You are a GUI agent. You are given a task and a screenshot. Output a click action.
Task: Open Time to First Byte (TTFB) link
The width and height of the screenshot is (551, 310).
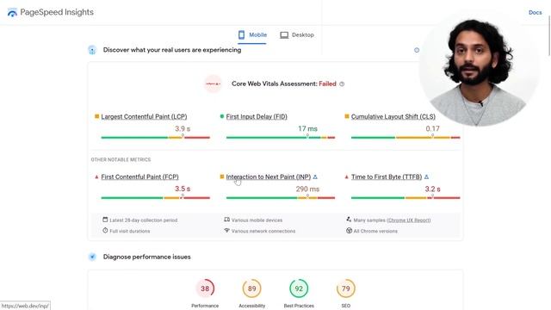(387, 177)
